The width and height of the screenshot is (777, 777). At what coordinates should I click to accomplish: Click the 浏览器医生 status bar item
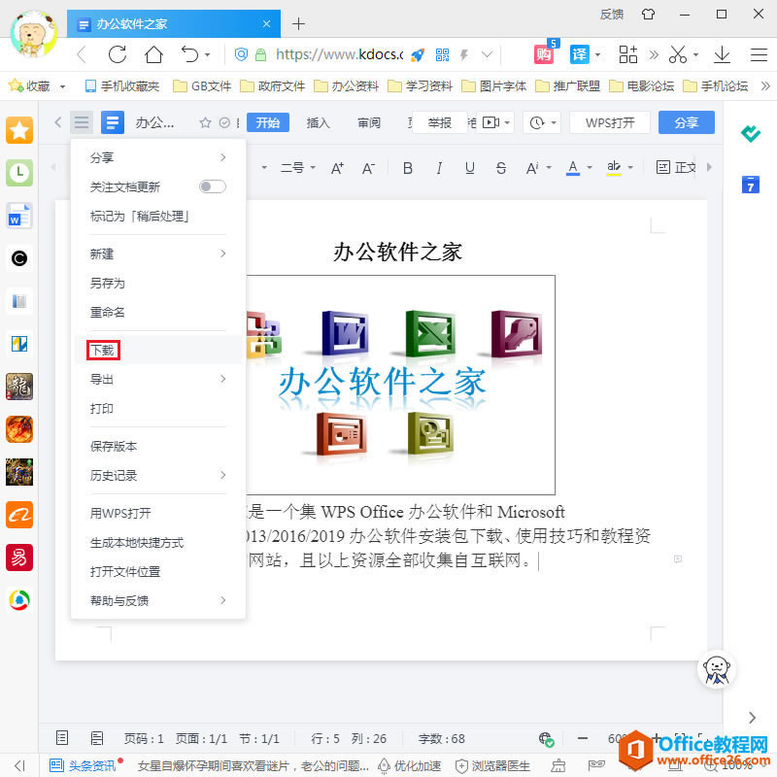[x=493, y=765]
